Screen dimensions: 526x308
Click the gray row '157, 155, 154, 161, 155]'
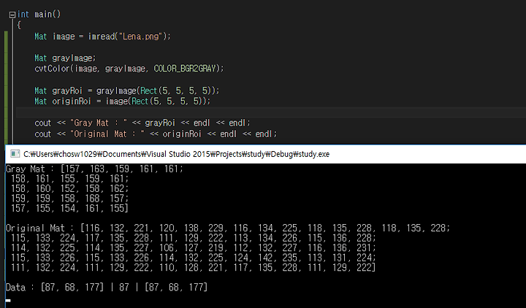70,209
